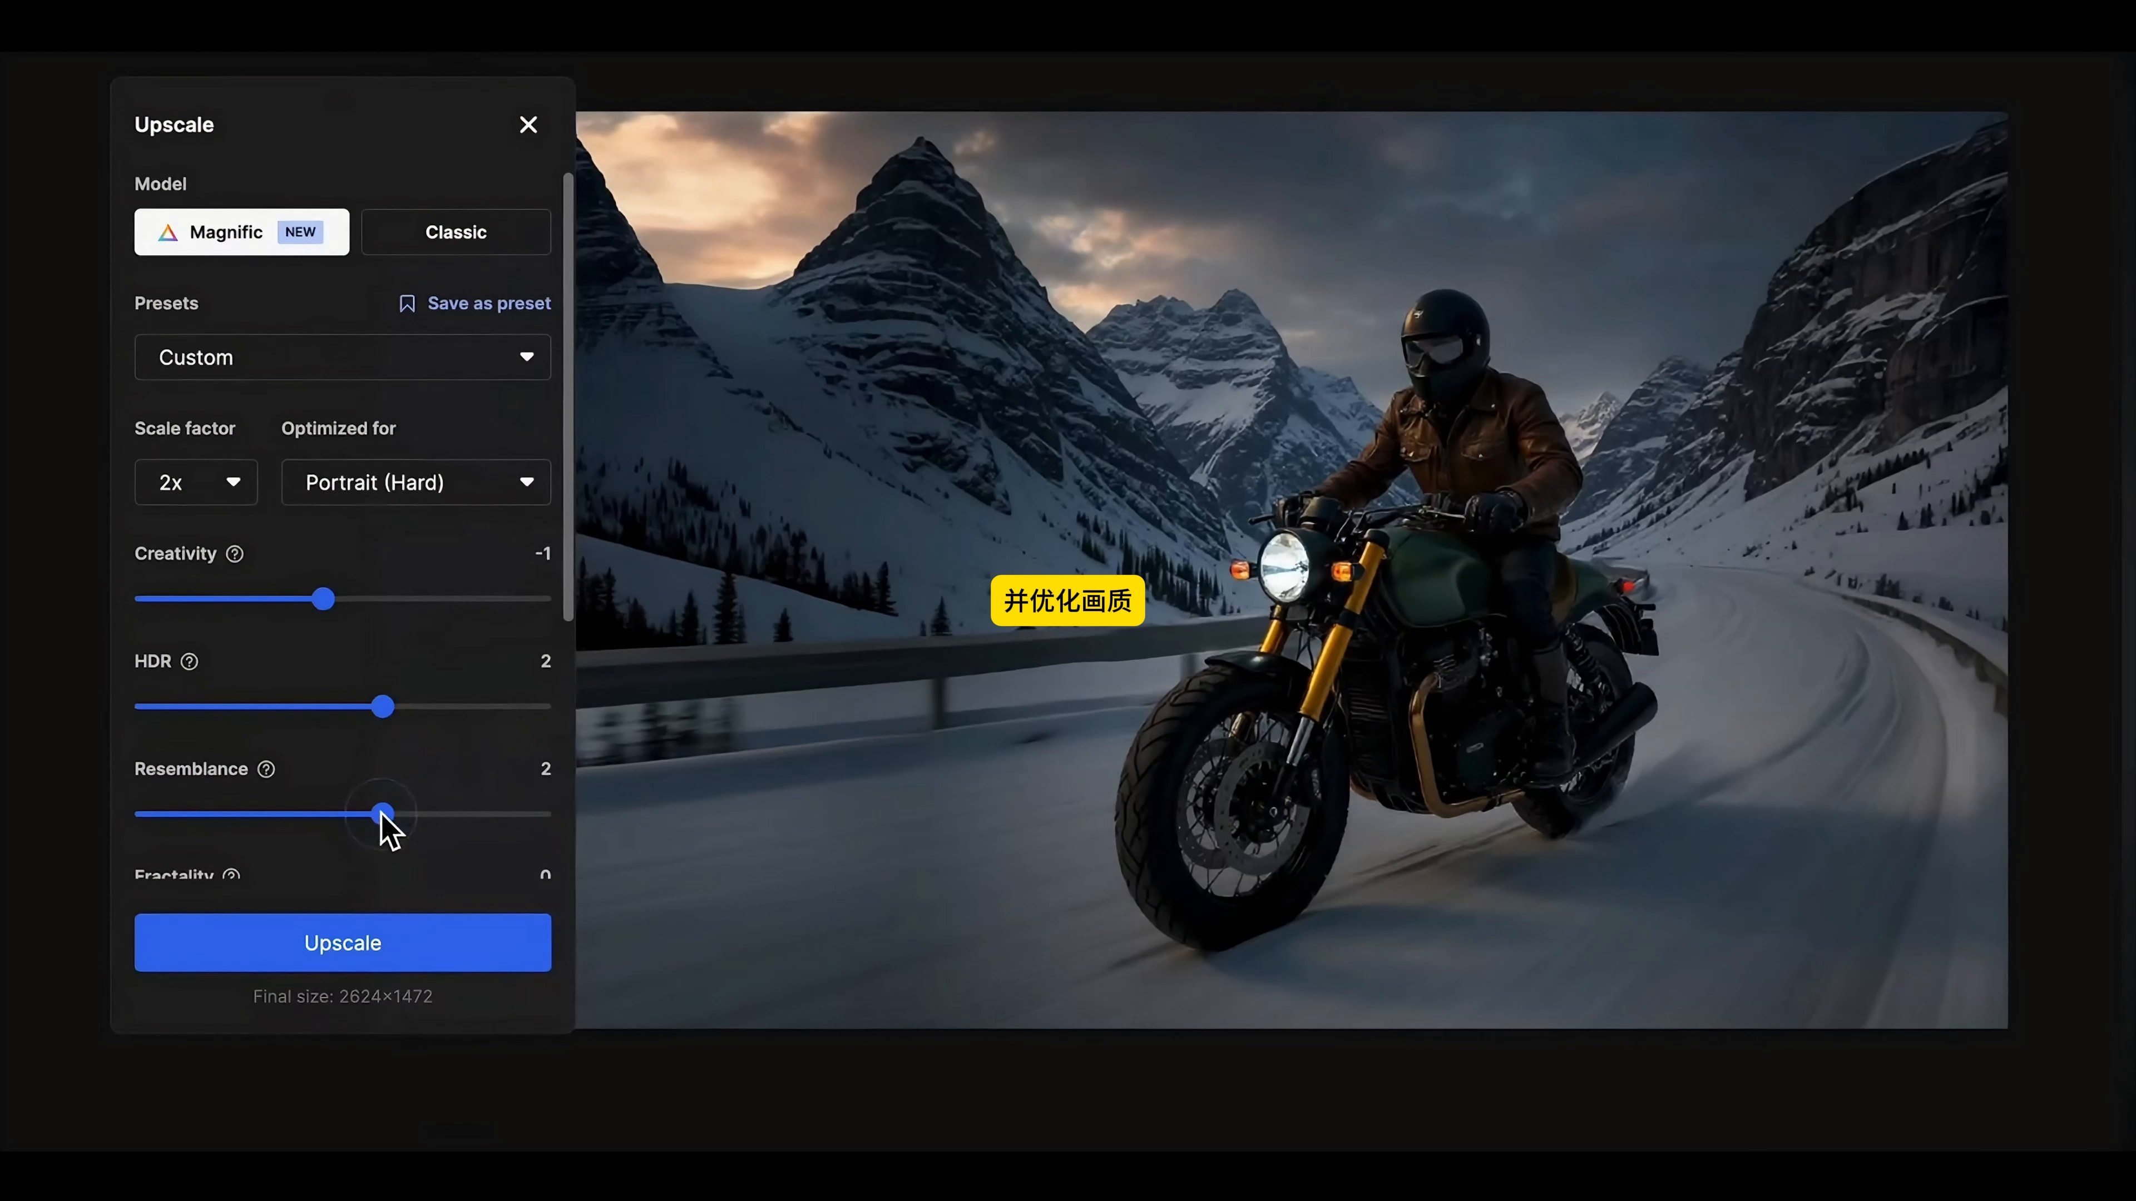Show the Fractality help tooltip icon

click(231, 875)
